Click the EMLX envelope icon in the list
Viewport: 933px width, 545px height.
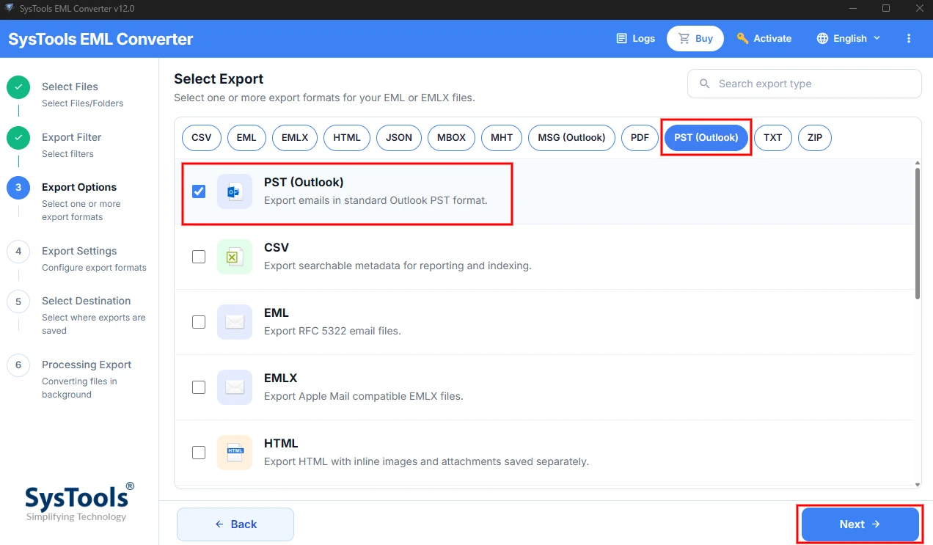[x=235, y=387]
